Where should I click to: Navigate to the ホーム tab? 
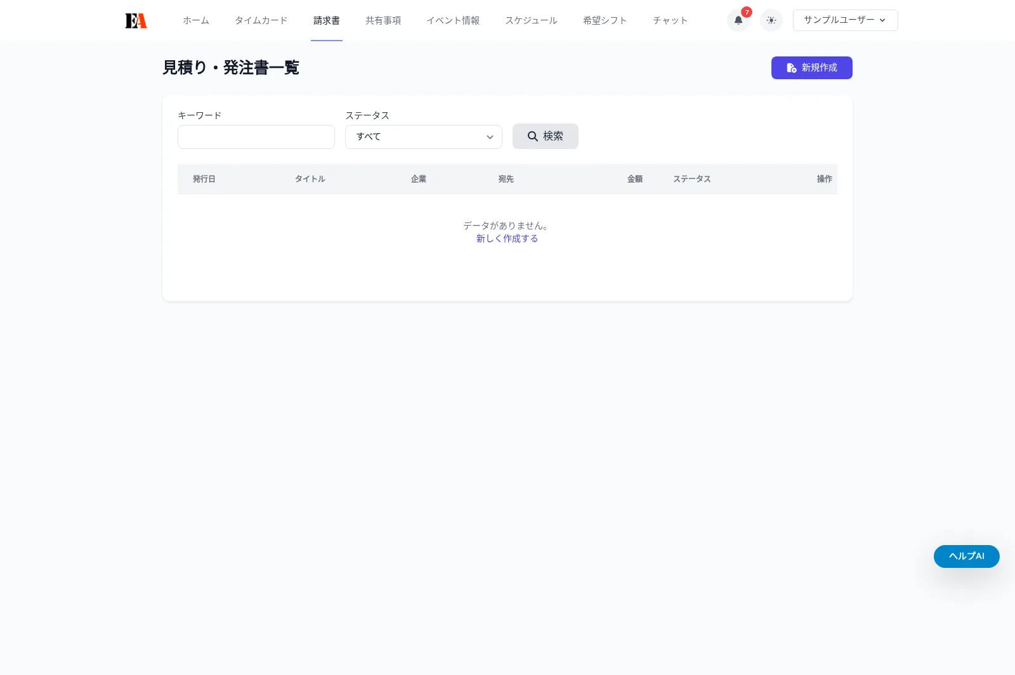196,20
